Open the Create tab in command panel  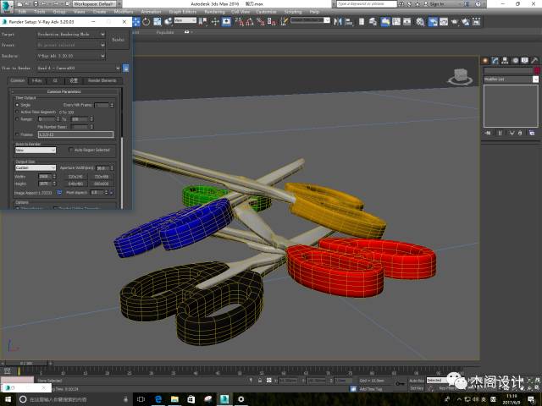485,60
